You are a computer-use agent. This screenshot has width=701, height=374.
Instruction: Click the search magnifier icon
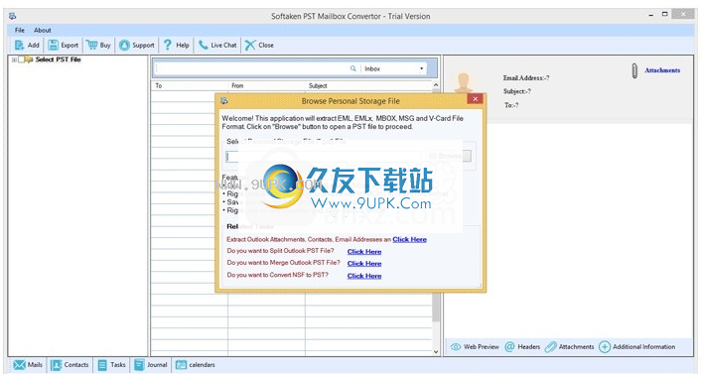[353, 68]
